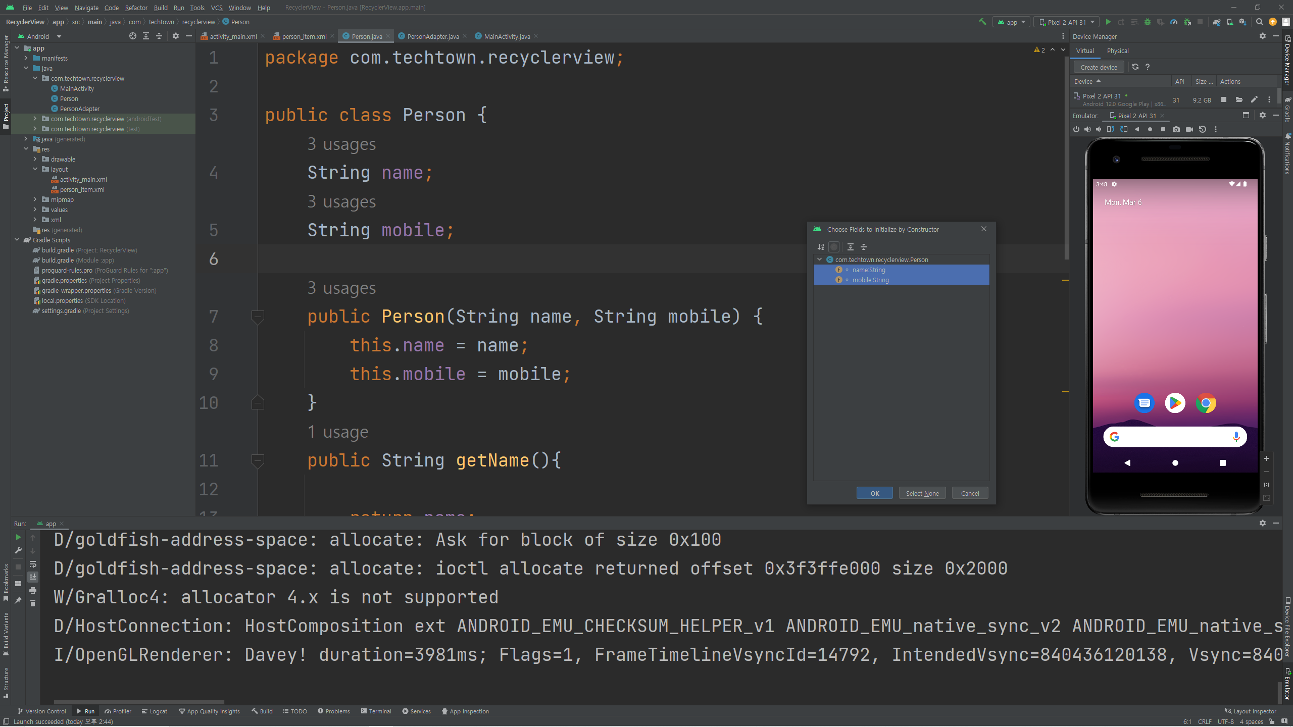The width and height of the screenshot is (1293, 727).
Task: Record emulator screen with video icon
Action: click(x=1189, y=129)
